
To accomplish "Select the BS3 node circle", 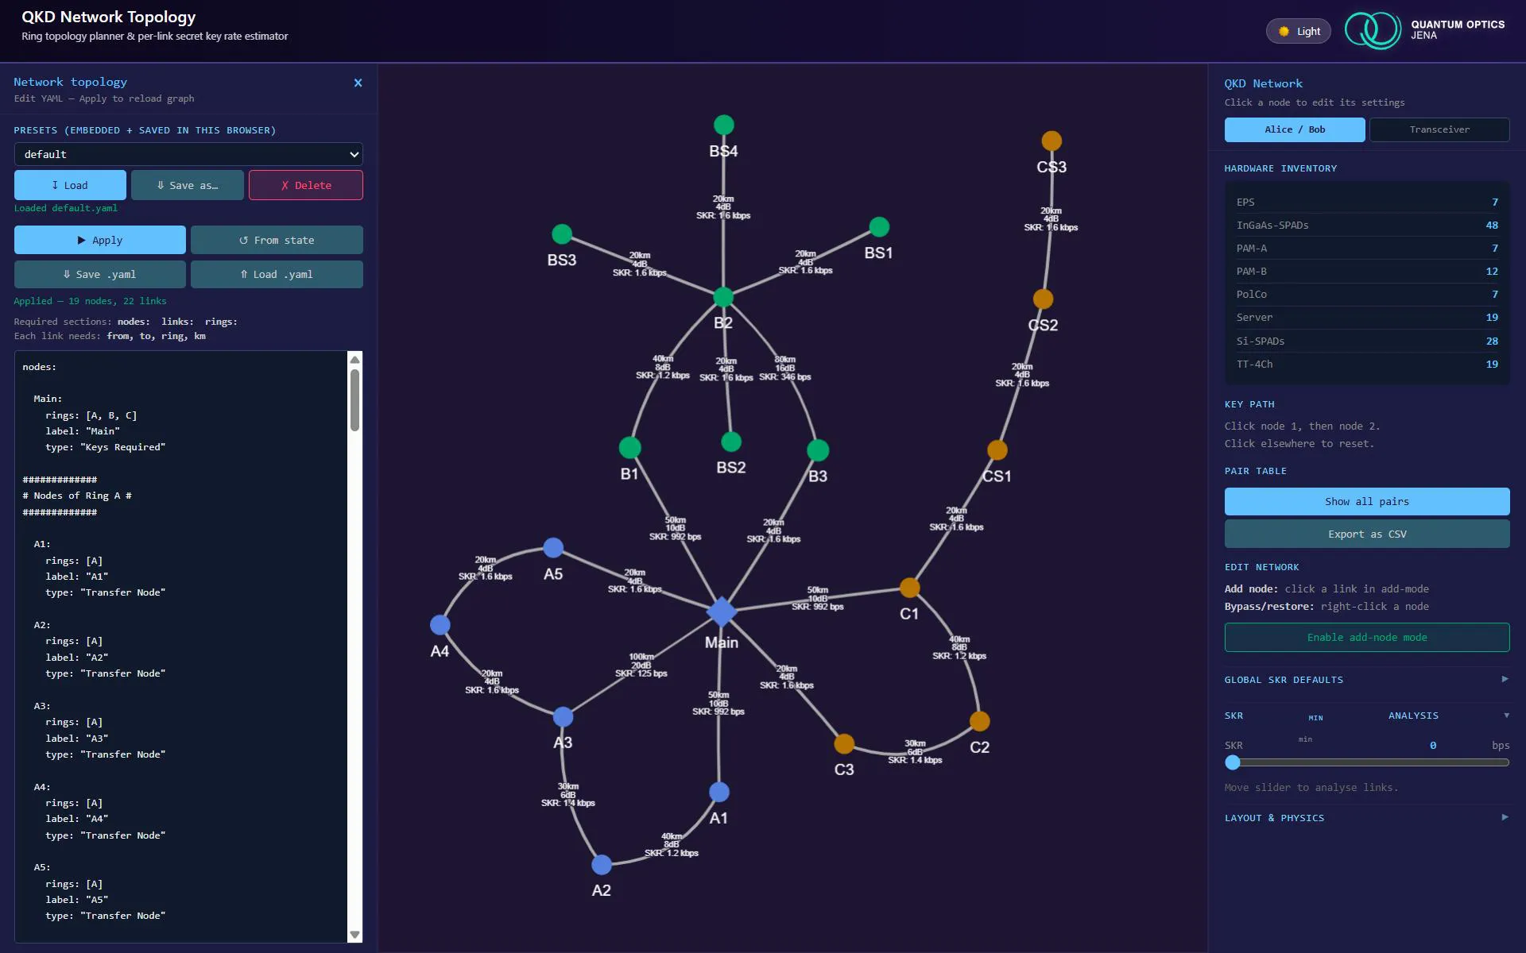I will [562, 234].
